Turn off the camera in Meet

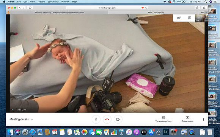pyautogui.click(x=118, y=119)
